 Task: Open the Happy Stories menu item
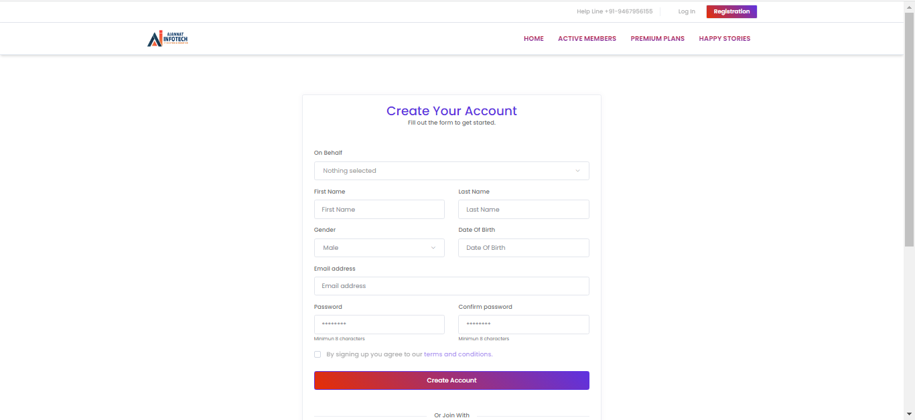[x=724, y=39]
